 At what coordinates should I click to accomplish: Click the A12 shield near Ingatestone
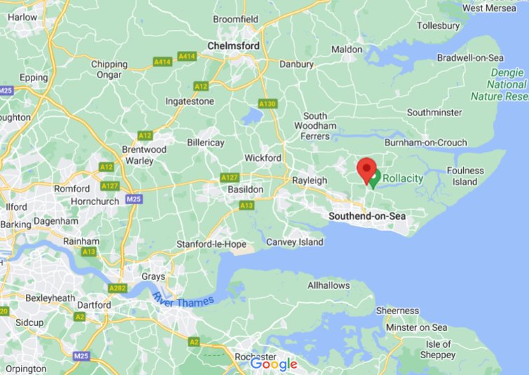pos(201,86)
